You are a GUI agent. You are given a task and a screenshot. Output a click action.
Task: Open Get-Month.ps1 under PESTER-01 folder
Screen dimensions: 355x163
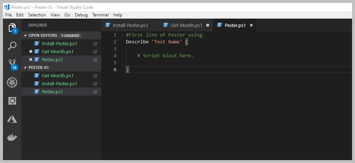[x=61, y=75]
